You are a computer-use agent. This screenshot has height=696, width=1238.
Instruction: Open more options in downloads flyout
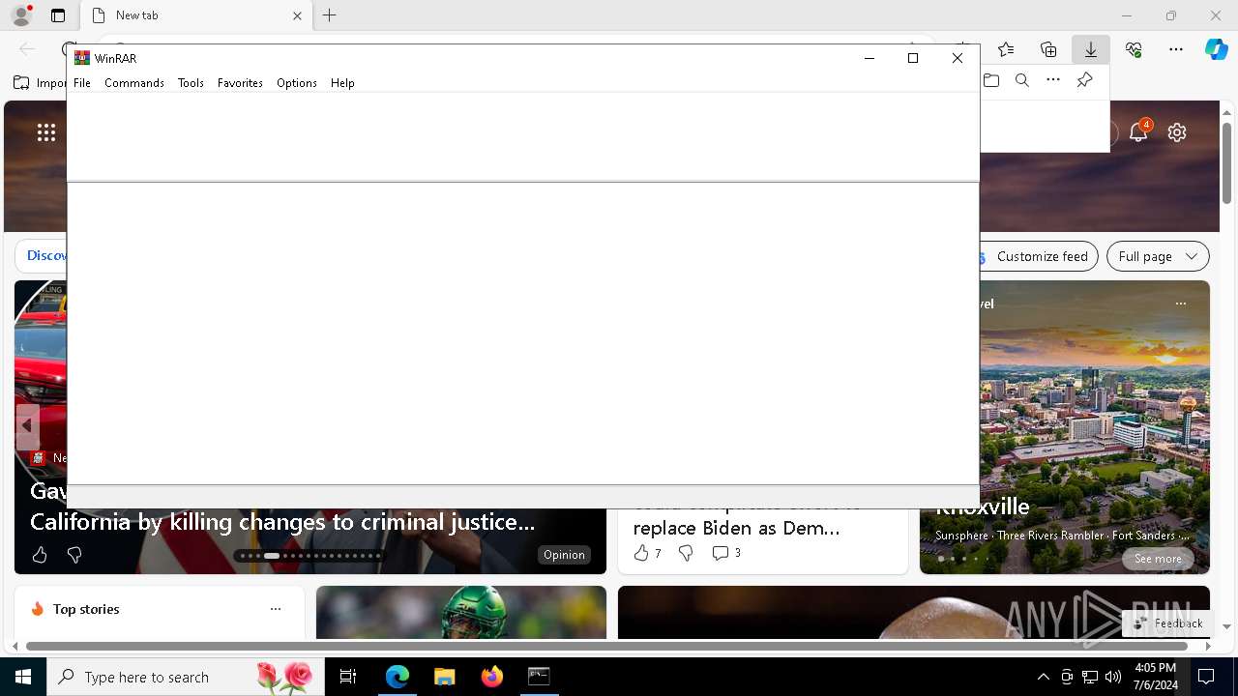click(x=1053, y=80)
